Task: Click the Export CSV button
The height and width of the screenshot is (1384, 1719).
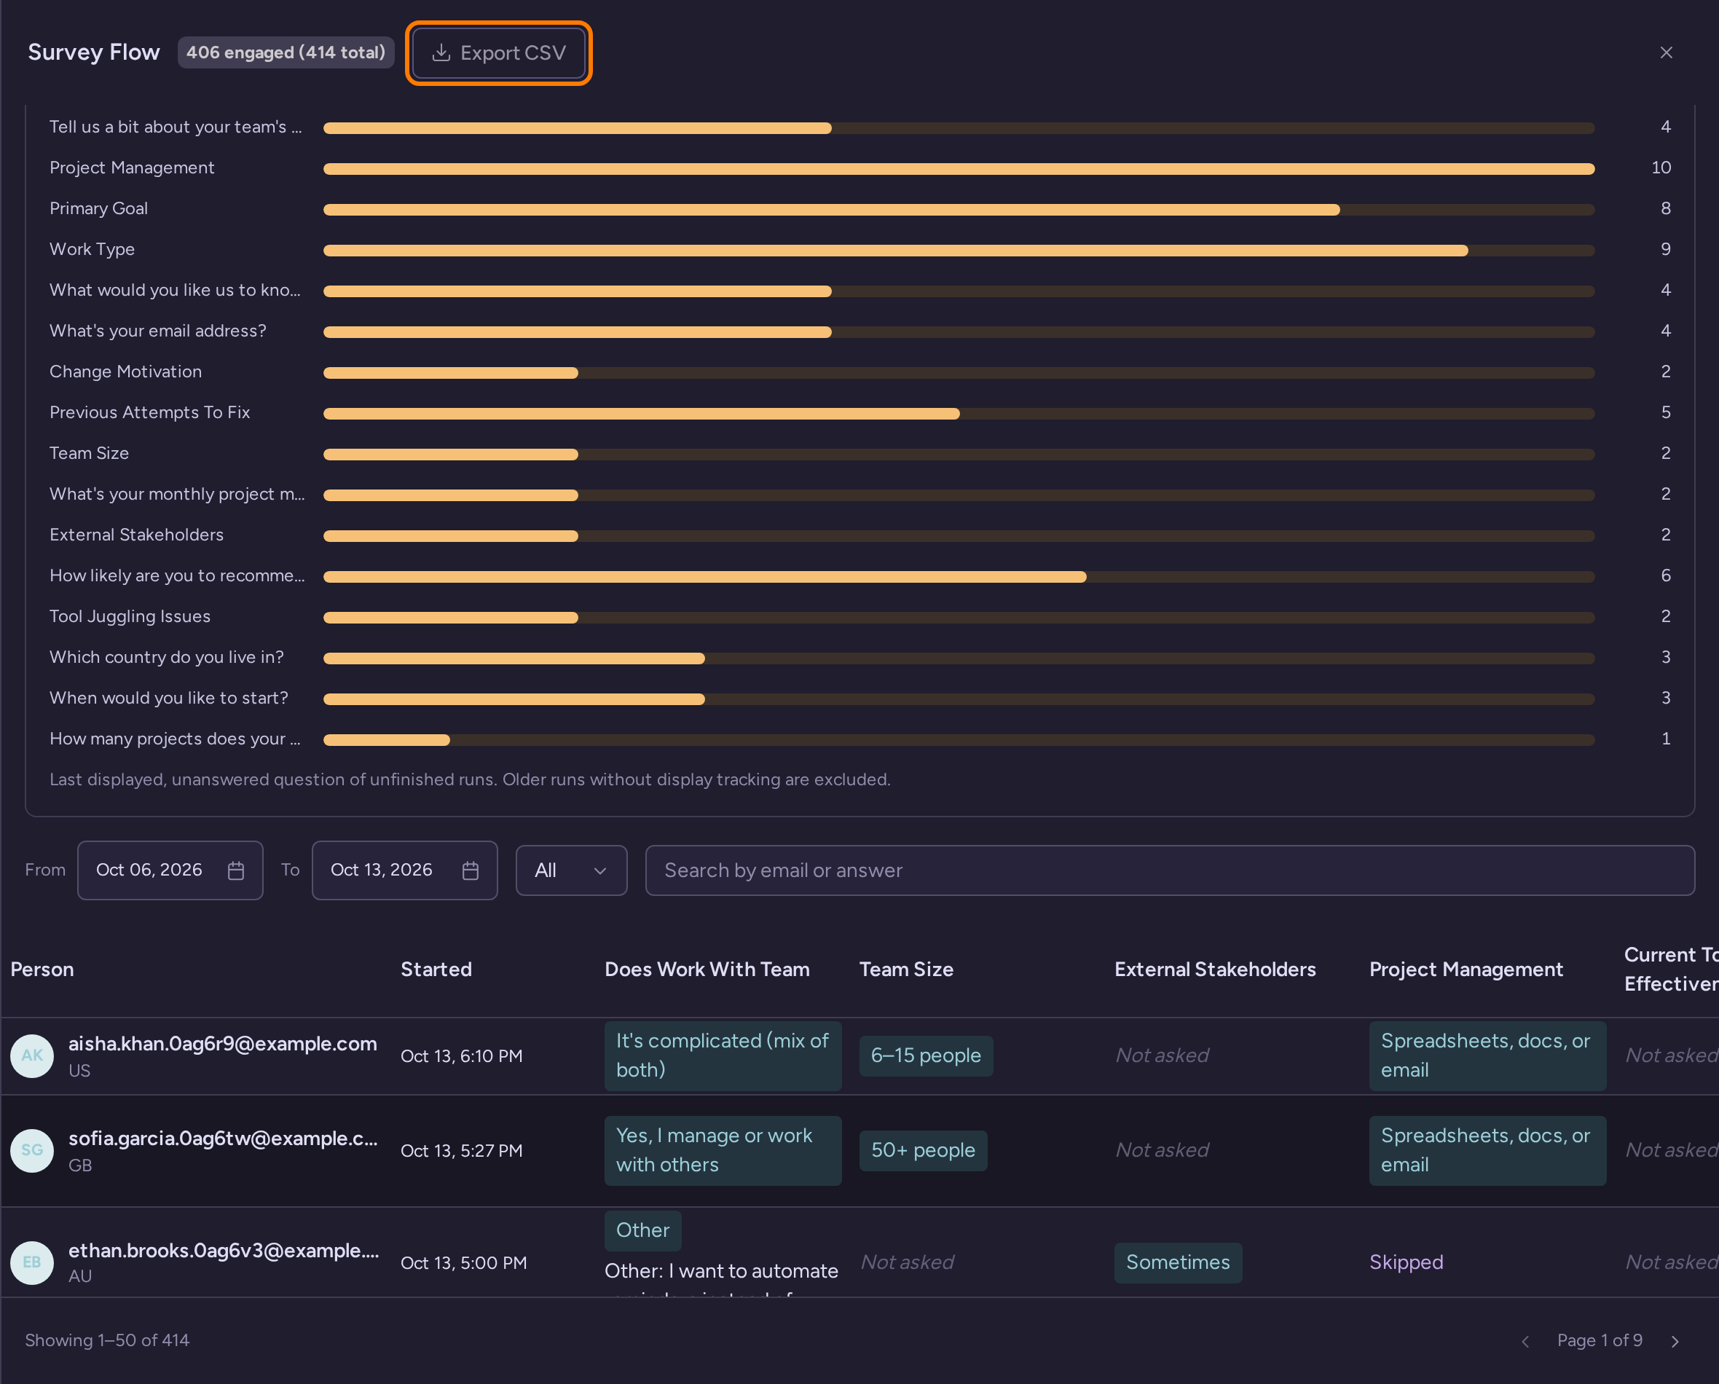Action: coord(498,52)
